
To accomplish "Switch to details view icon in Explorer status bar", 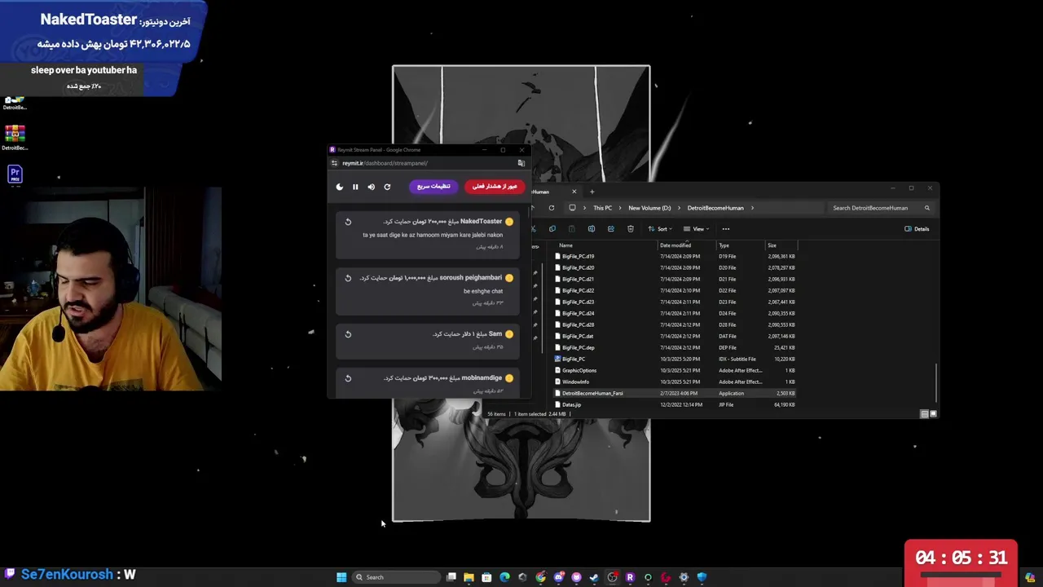I will click(924, 414).
